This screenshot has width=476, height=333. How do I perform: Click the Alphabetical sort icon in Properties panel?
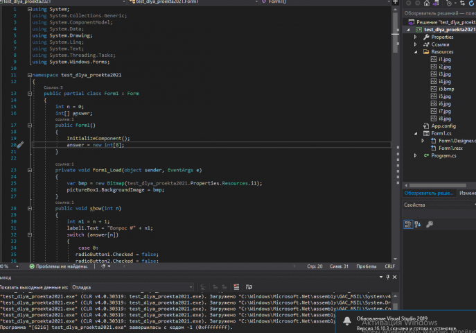tap(418, 223)
